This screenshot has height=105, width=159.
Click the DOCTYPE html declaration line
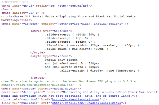click(x=15, y=2)
